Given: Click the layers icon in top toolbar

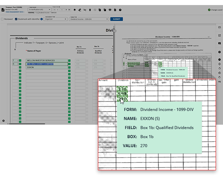Looking at the screenshot, I should pos(74,10).
